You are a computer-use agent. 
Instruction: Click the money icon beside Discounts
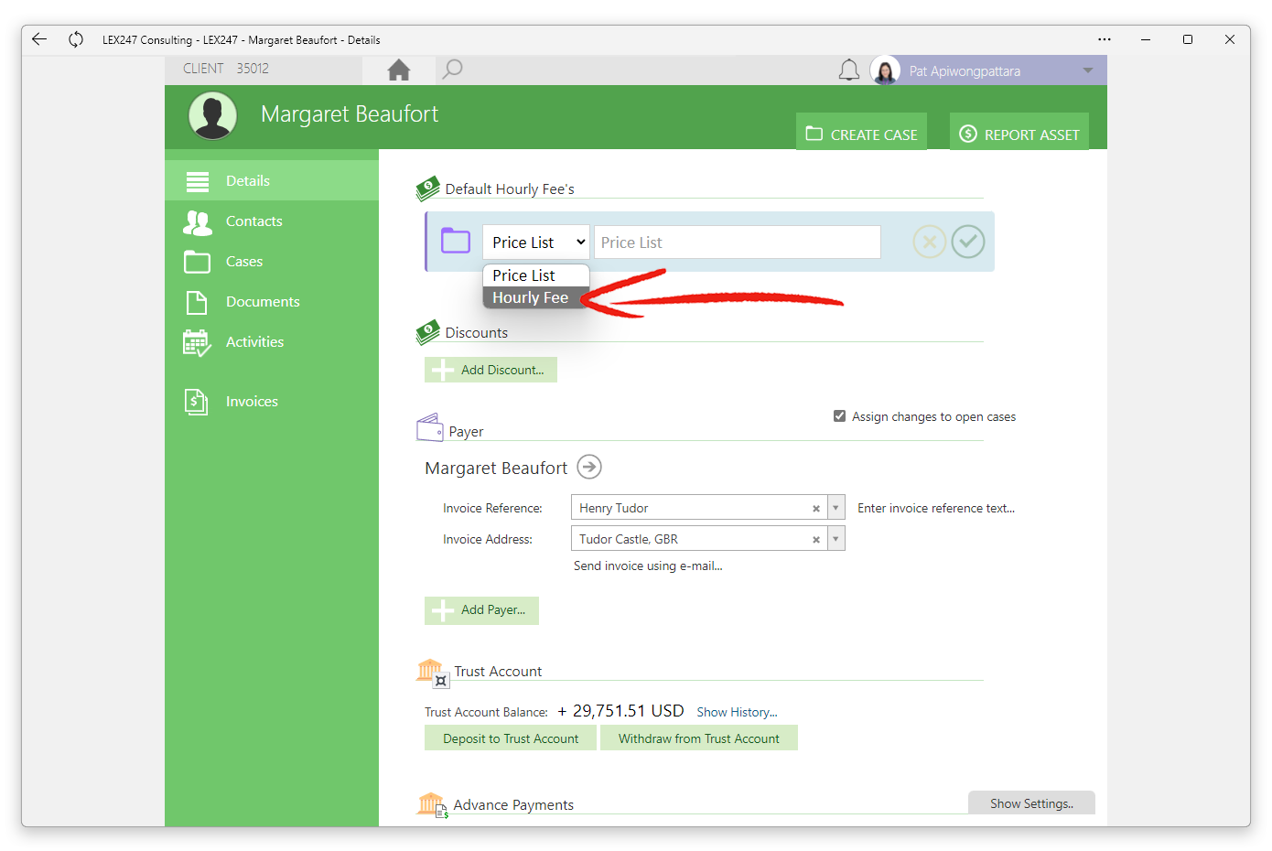point(427,332)
